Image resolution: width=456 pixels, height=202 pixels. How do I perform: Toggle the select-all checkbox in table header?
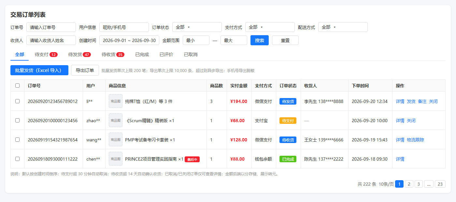pyautogui.click(x=18, y=86)
